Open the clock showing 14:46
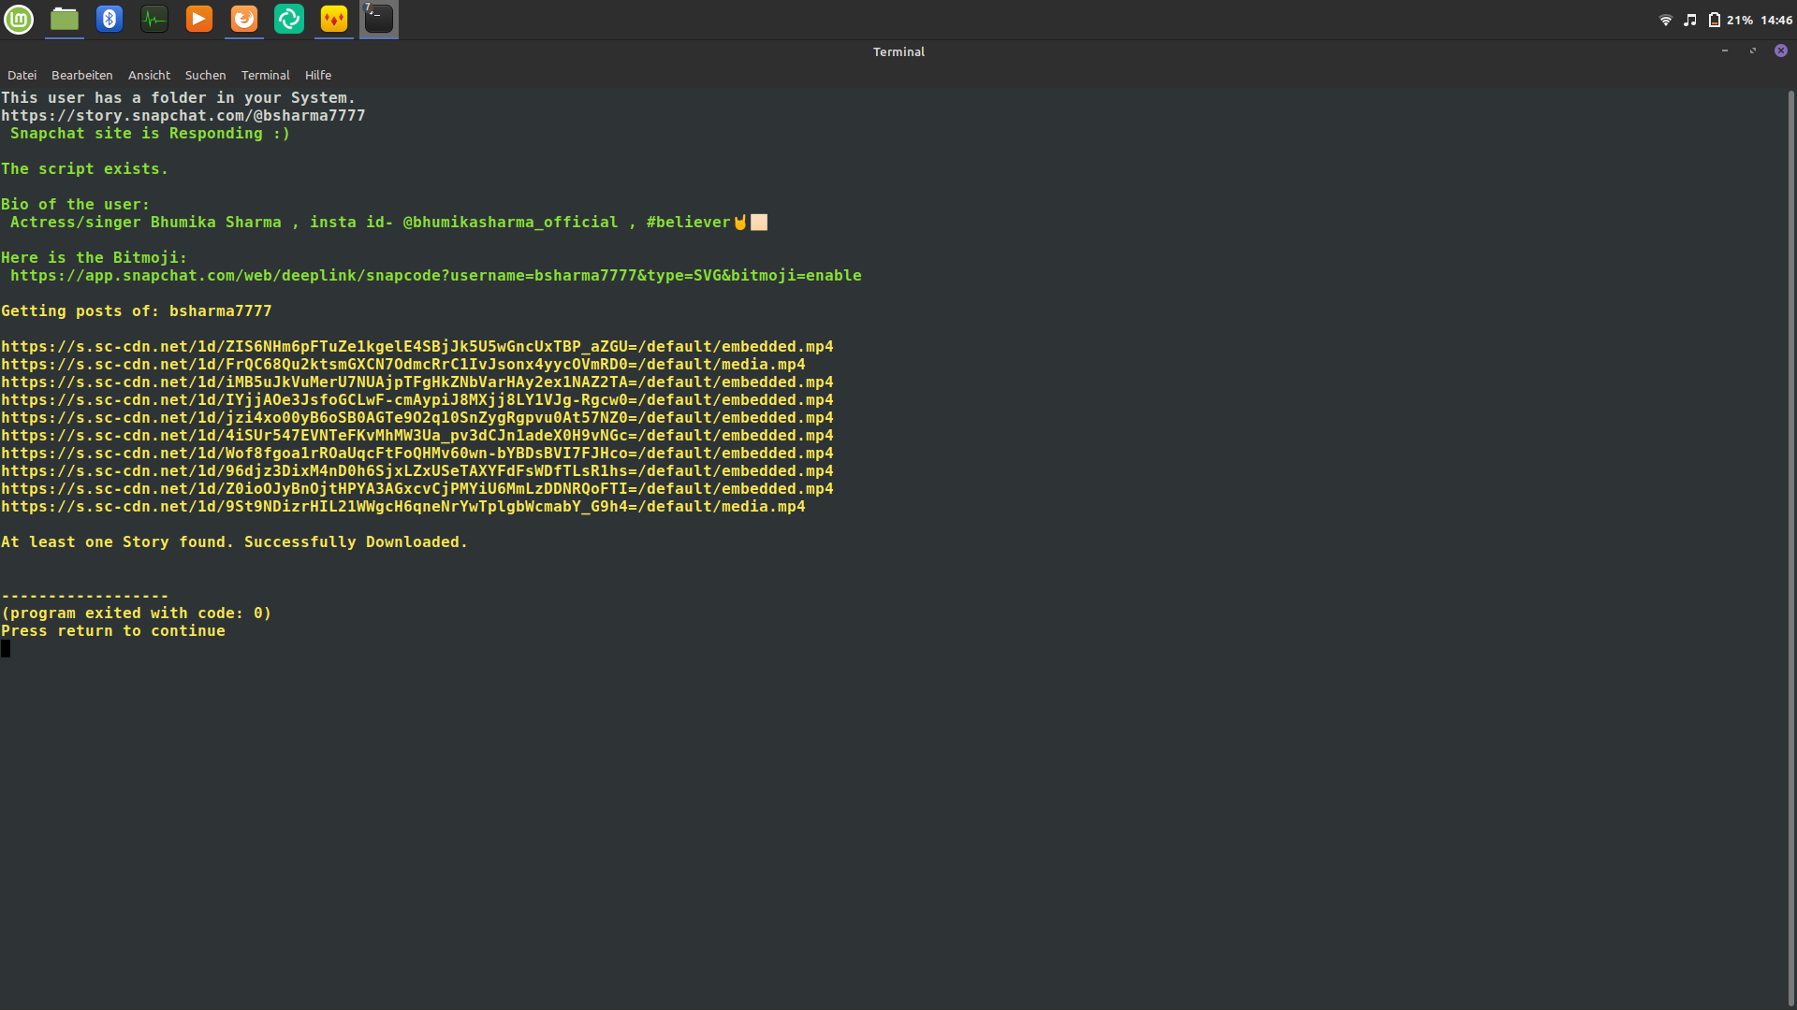1797x1010 pixels. (x=1776, y=20)
